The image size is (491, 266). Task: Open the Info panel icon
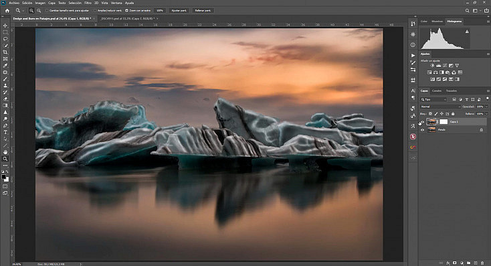pyautogui.click(x=413, y=45)
